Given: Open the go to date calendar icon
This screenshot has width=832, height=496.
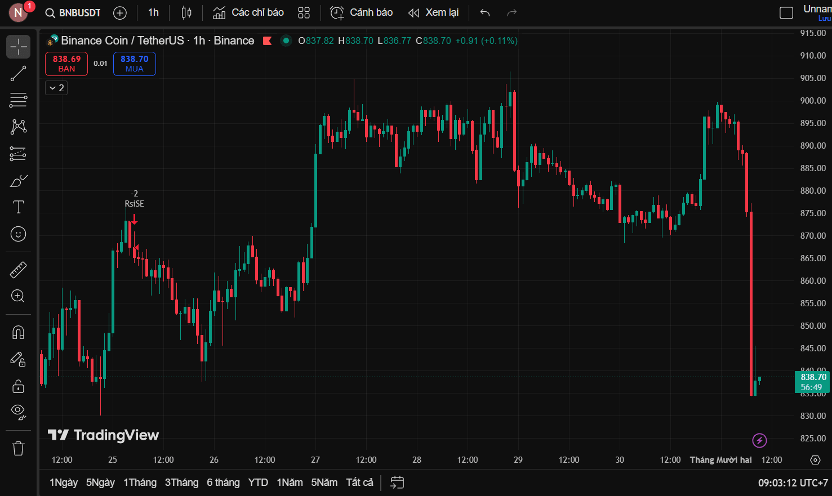Looking at the screenshot, I should coord(397,482).
